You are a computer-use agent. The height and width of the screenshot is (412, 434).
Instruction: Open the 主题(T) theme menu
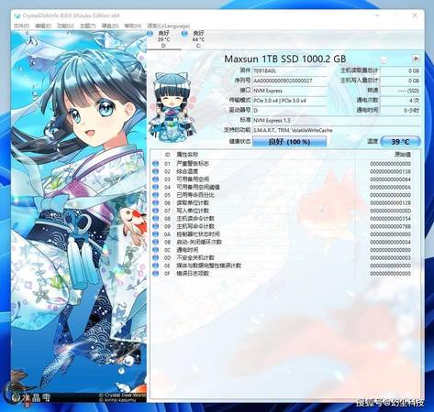click(88, 26)
